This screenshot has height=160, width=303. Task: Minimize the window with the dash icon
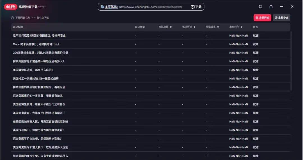[x=281, y=7]
